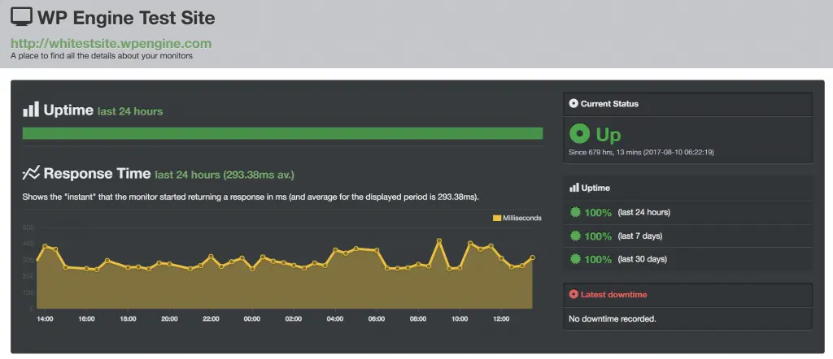Click the large green Up status icon
The image size is (833, 359).
pos(579,134)
